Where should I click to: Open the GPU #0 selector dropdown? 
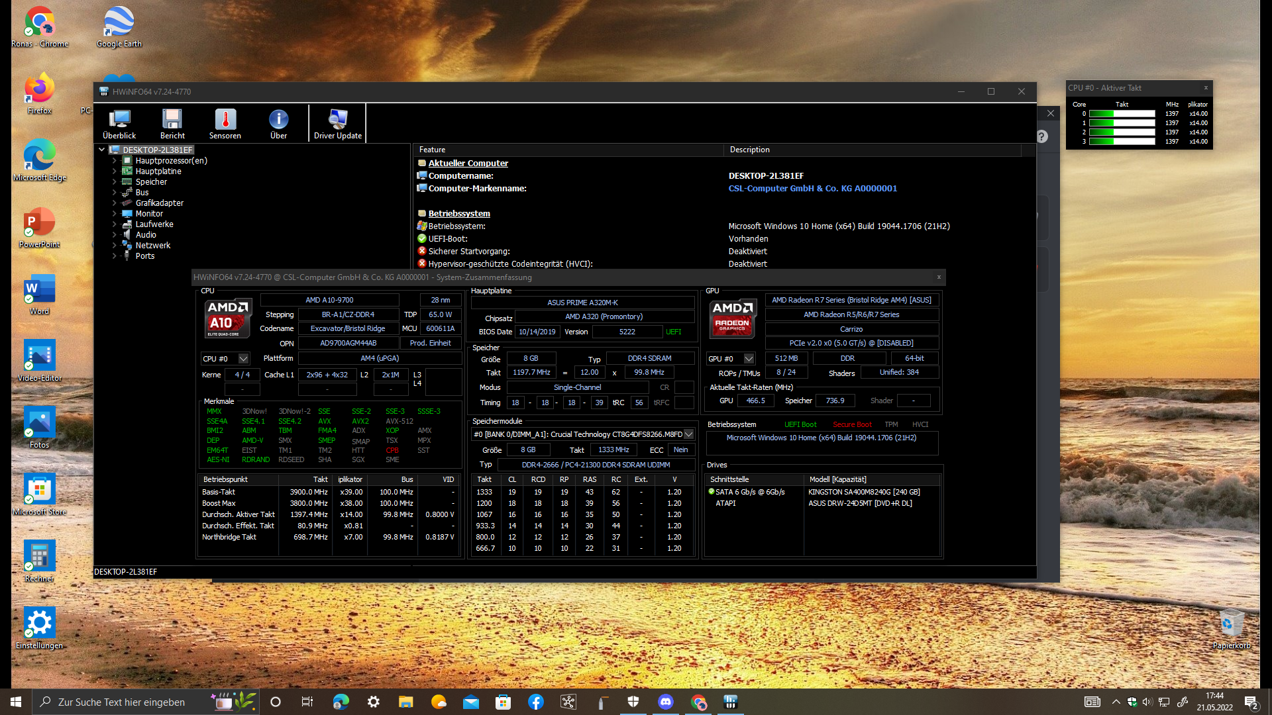pos(749,359)
